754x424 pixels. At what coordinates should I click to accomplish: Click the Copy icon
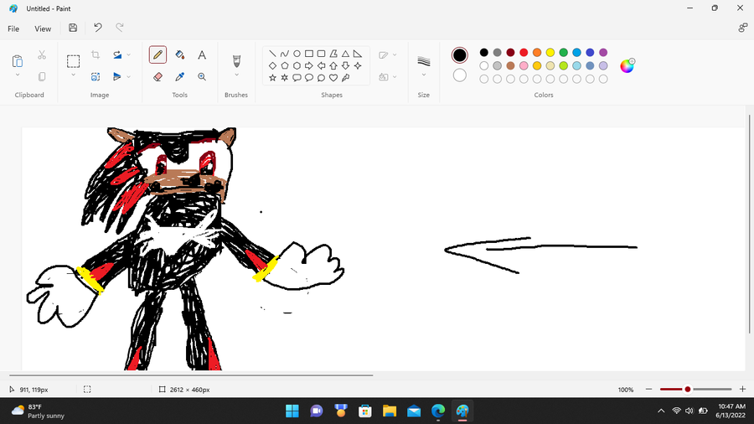[x=42, y=77]
